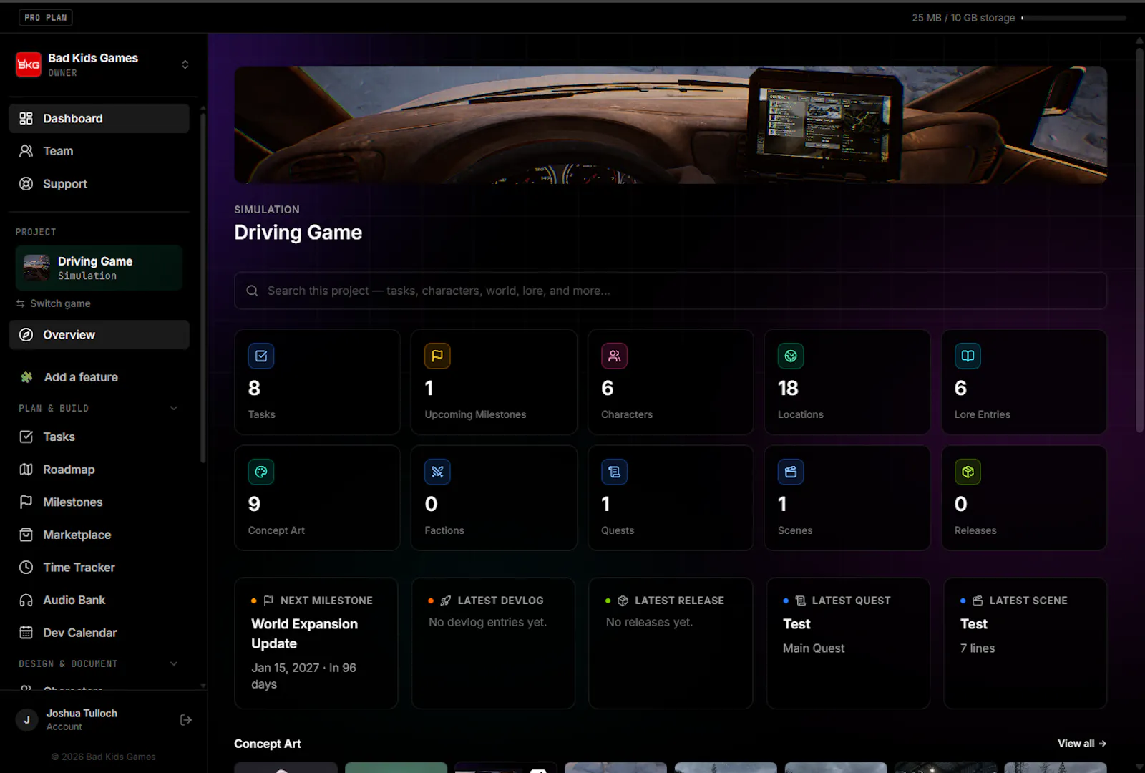This screenshot has width=1145, height=773.
Task: Click the log out icon beside Joshua Tulloch
Action: (x=186, y=720)
